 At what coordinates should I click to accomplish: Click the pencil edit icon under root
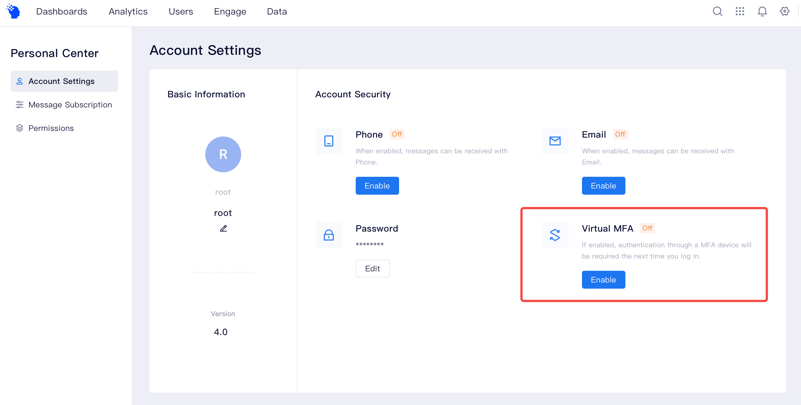coord(223,228)
